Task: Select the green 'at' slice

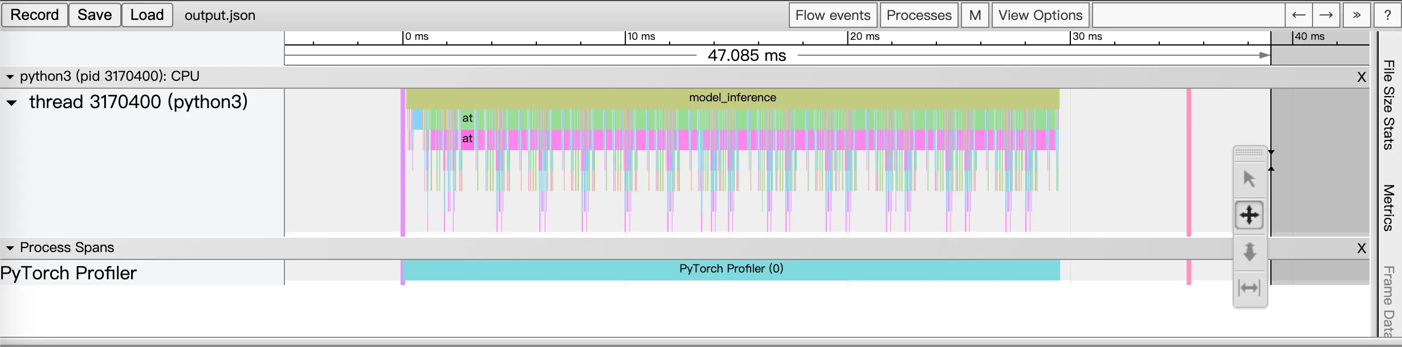Action: point(467,118)
